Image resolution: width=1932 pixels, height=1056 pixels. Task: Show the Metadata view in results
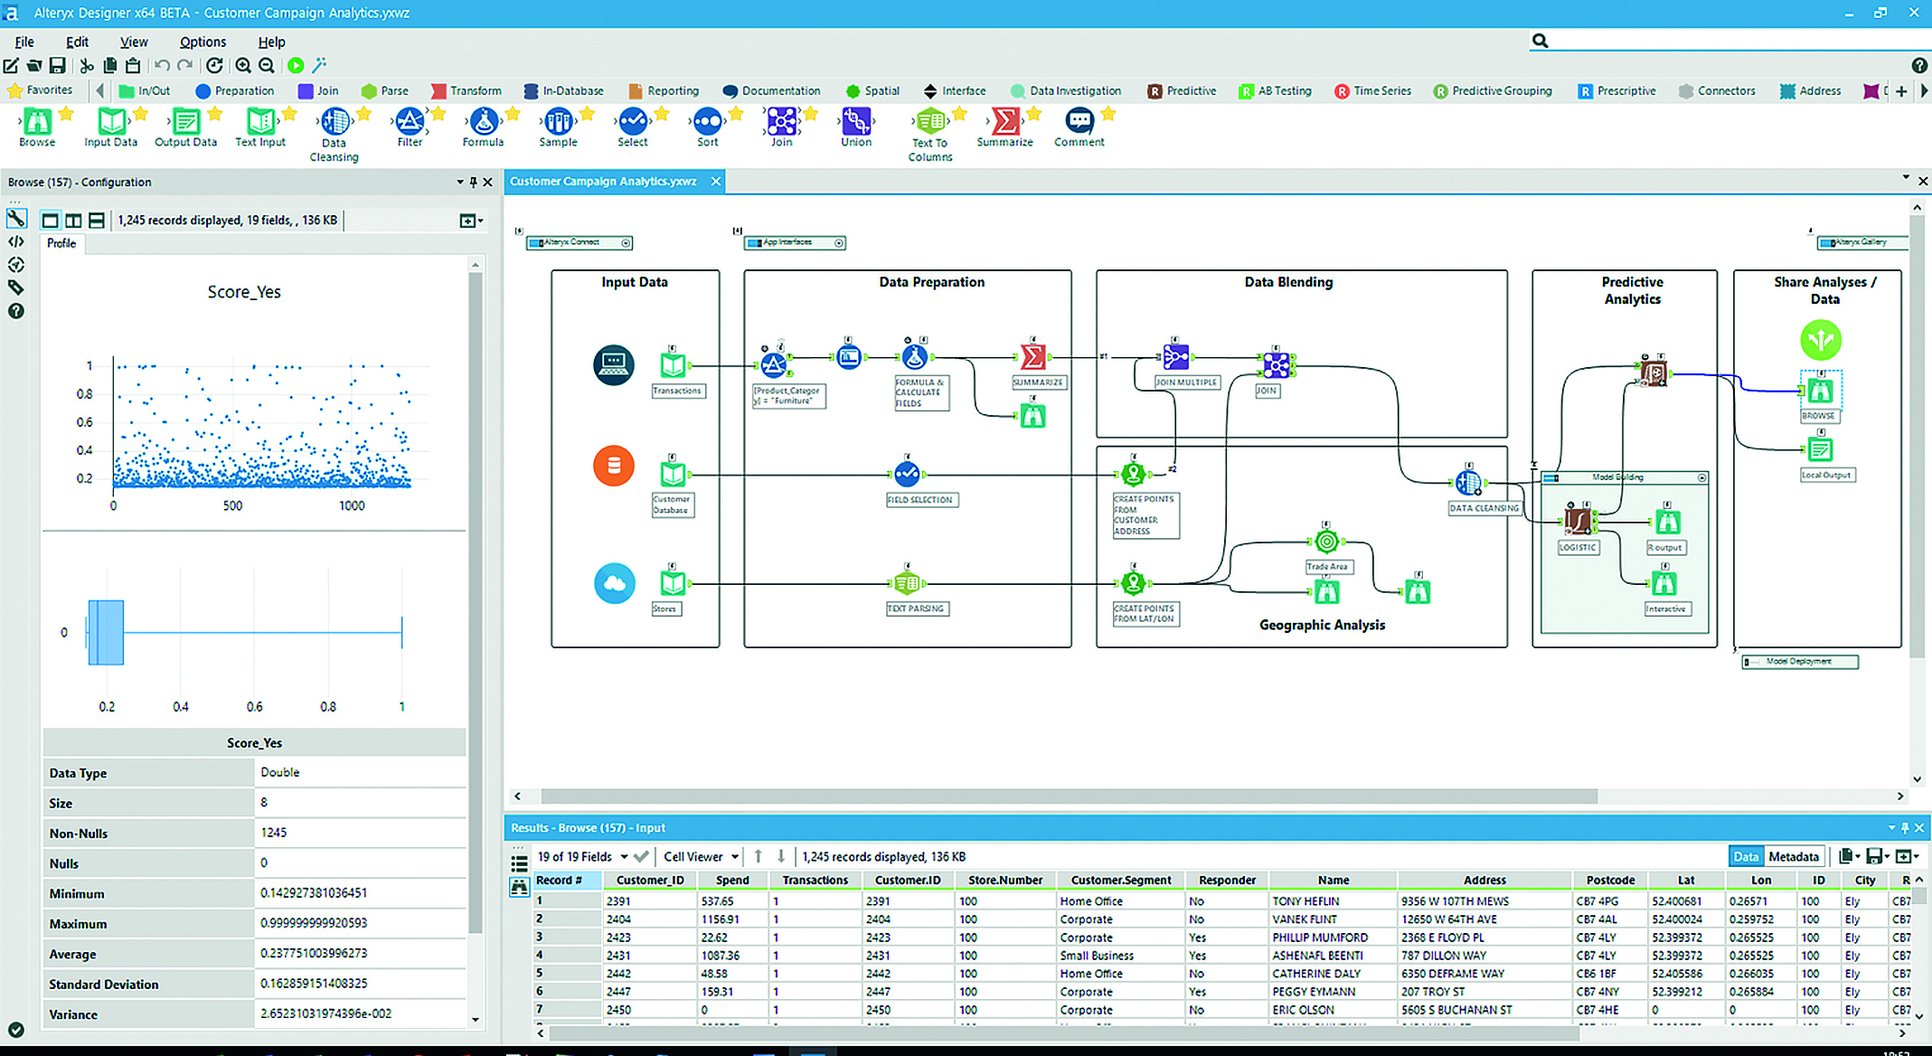coord(1794,856)
